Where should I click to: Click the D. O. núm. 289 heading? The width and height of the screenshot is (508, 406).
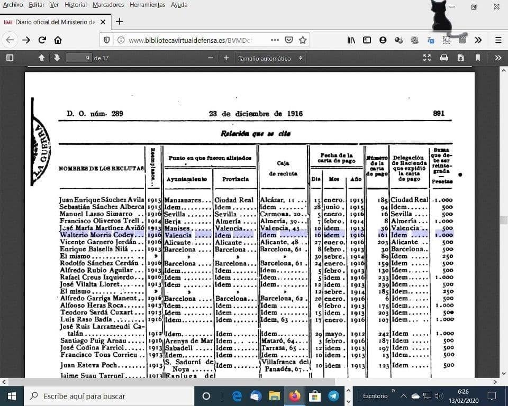tap(95, 114)
